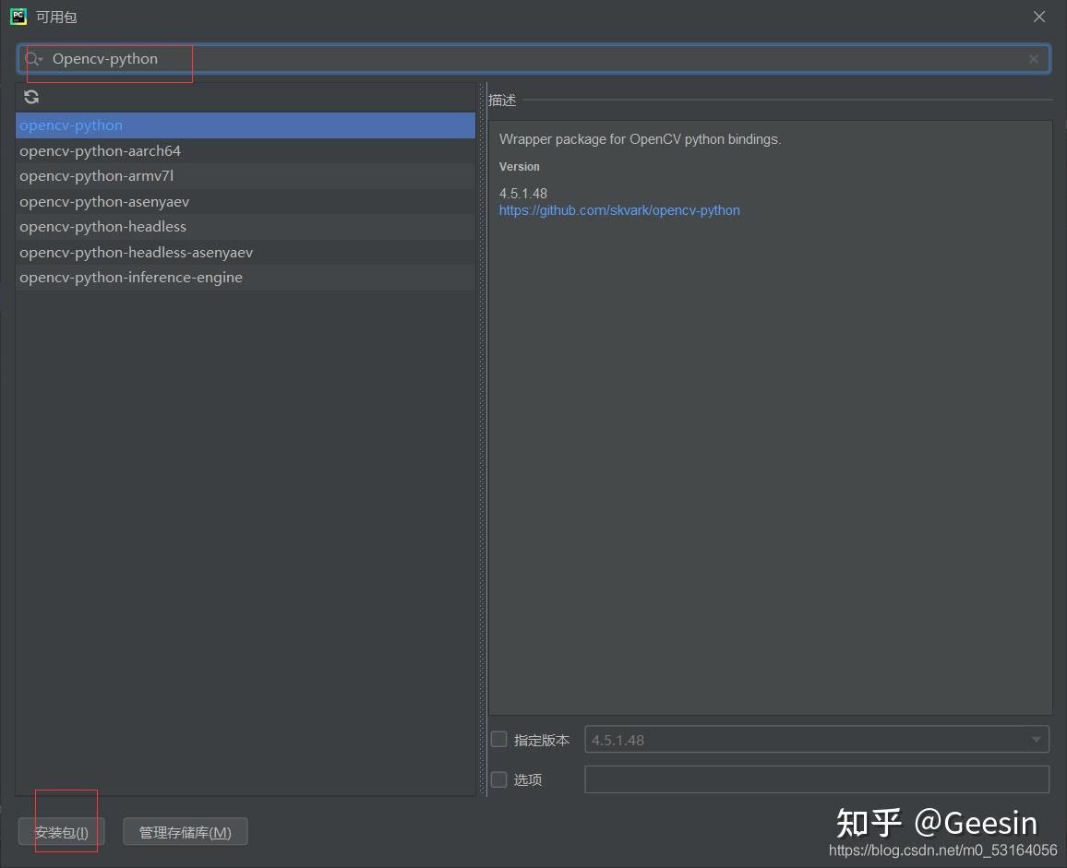Select the opencv-python-headless-asenyaev package
Viewport: 1067px width, 868px height.
pos(136,252)
